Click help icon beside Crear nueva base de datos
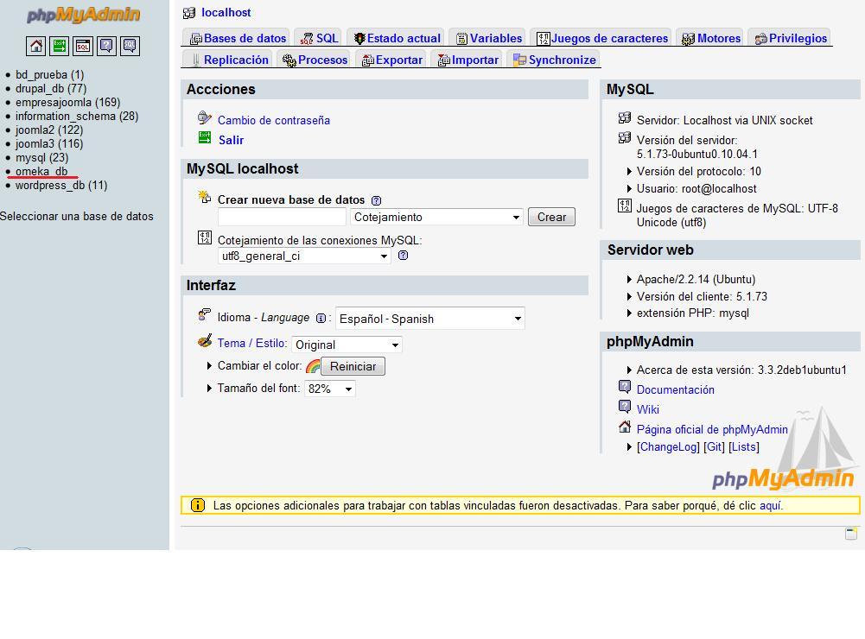Image resolution: width=865 pixels, height=639 pixels. [376, 200]
